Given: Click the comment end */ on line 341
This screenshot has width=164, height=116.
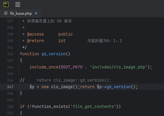Looking at the screenshot, I should (x=25, y=48).
